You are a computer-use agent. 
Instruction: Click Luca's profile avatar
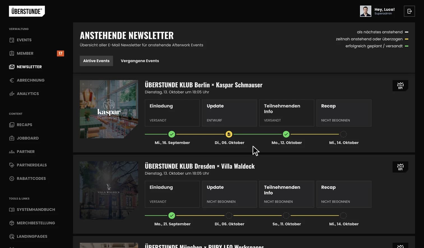click(x=366, y=11)
